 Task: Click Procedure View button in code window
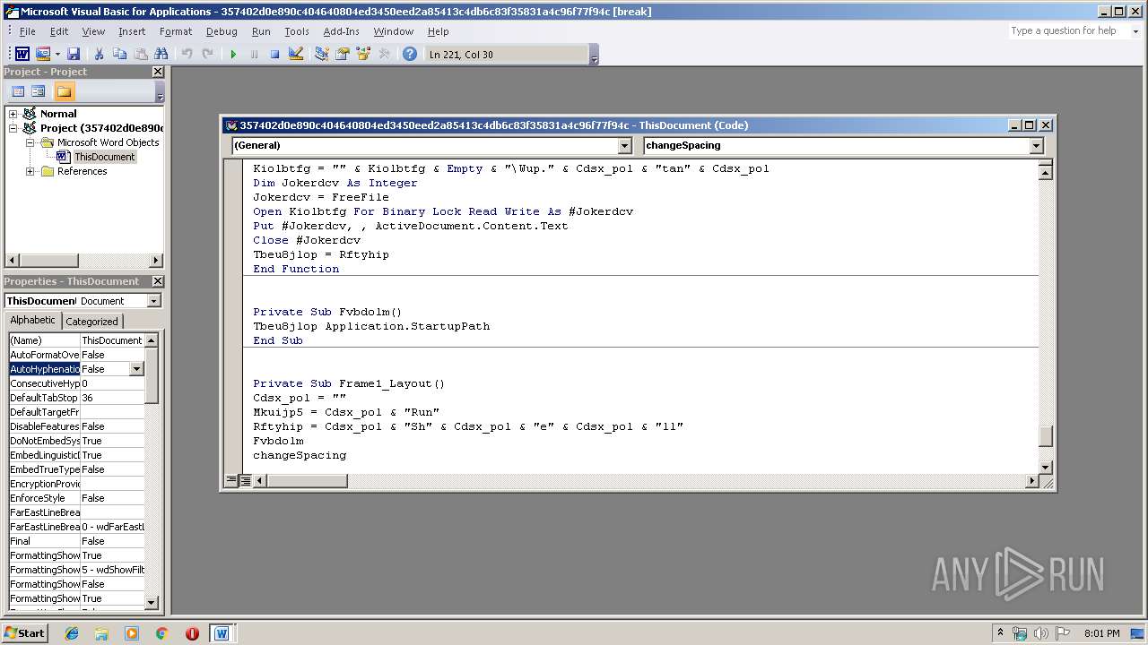tap(231, 481)
